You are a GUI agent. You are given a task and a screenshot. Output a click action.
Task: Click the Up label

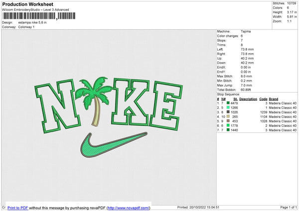click(x=219, y=58)
